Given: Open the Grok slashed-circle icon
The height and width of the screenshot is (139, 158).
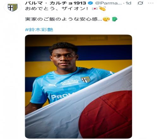Looking at the screenshot, I should pyautogui.click(x=140, y=3).
